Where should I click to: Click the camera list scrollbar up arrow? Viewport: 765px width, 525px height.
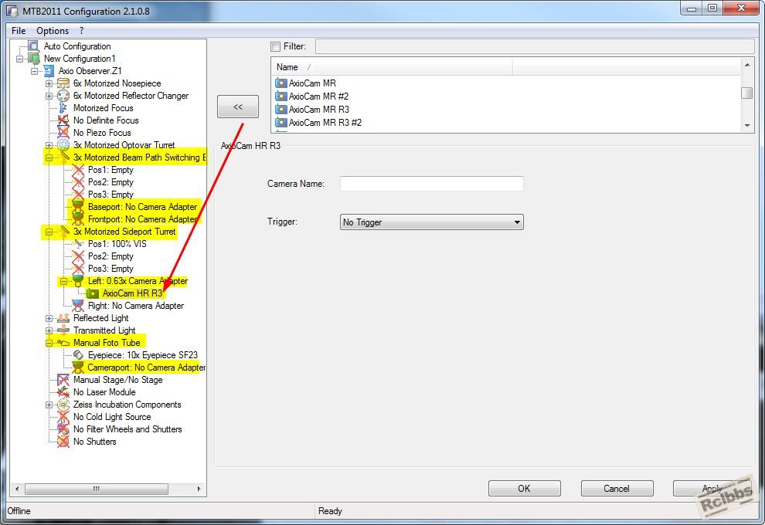[x=747, y=65]
